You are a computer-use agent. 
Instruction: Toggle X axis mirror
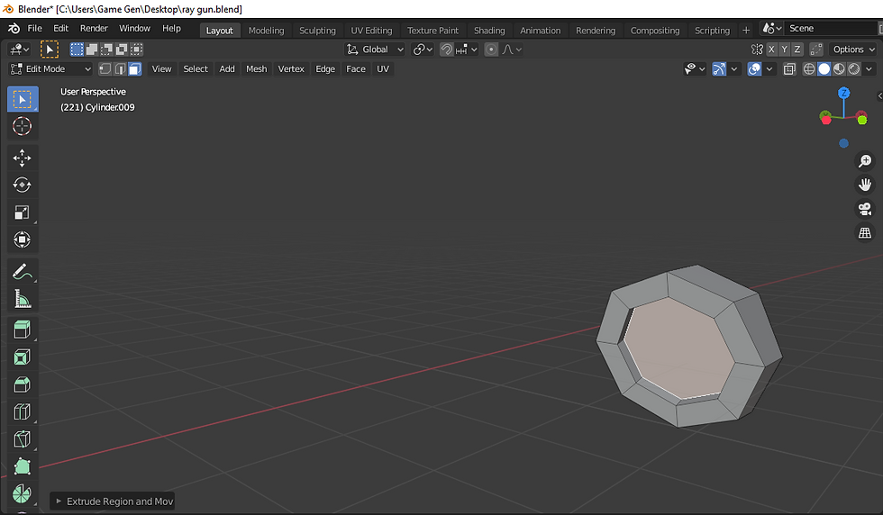click(771, 50)
